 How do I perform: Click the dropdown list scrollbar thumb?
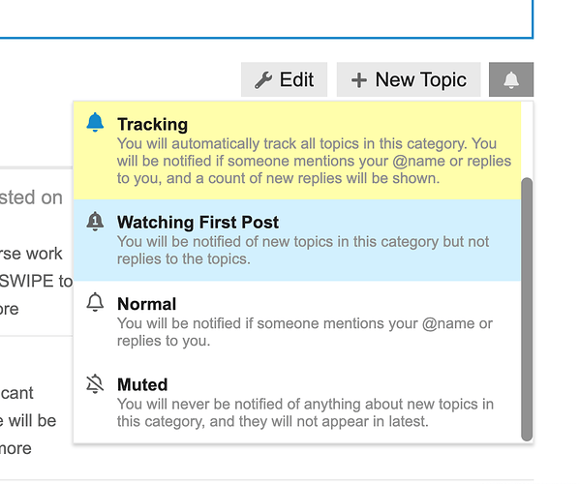pos(527,310)
